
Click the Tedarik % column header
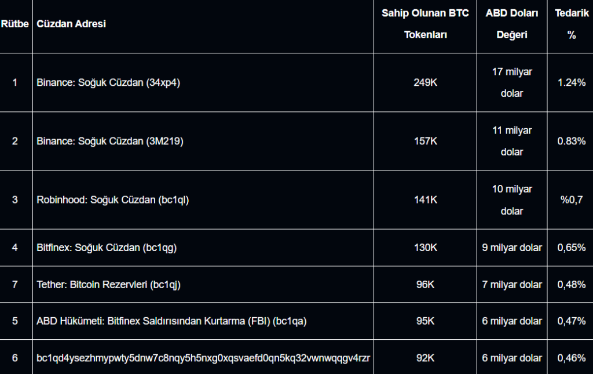pos(571,24)
